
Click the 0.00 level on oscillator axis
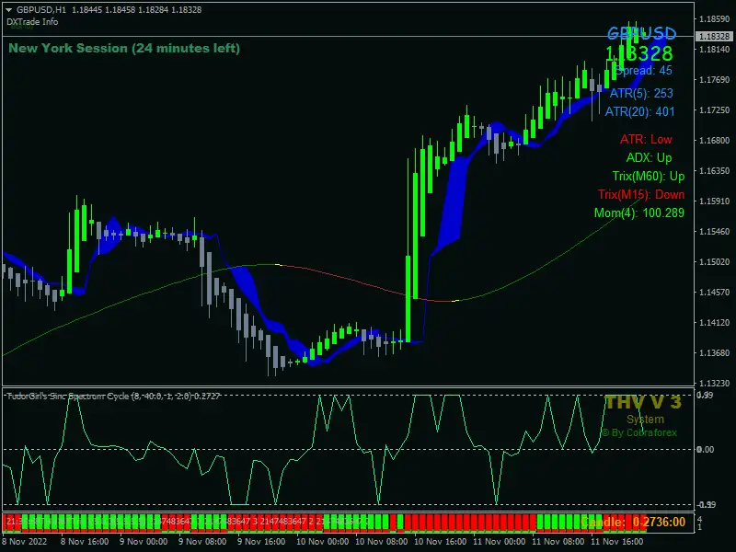(705, 450)
